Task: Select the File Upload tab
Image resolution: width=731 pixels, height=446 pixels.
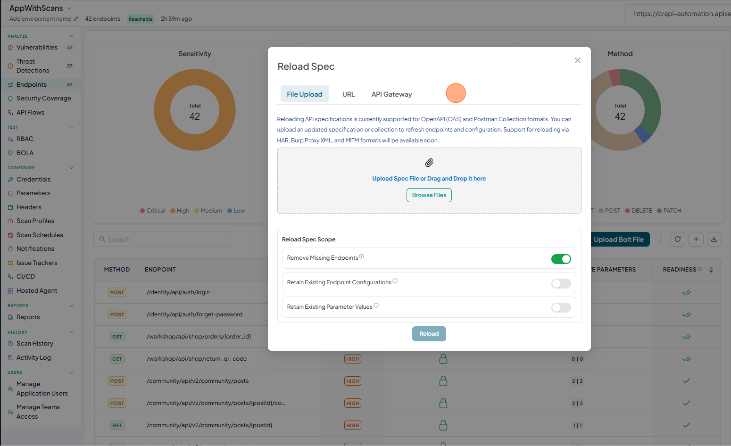Action: 305,94
